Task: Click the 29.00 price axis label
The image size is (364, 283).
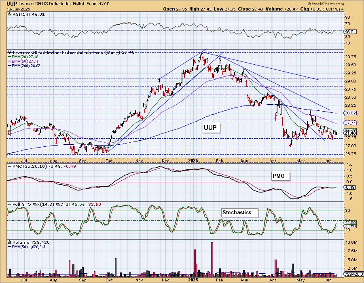Action: (x=350, y=81)
